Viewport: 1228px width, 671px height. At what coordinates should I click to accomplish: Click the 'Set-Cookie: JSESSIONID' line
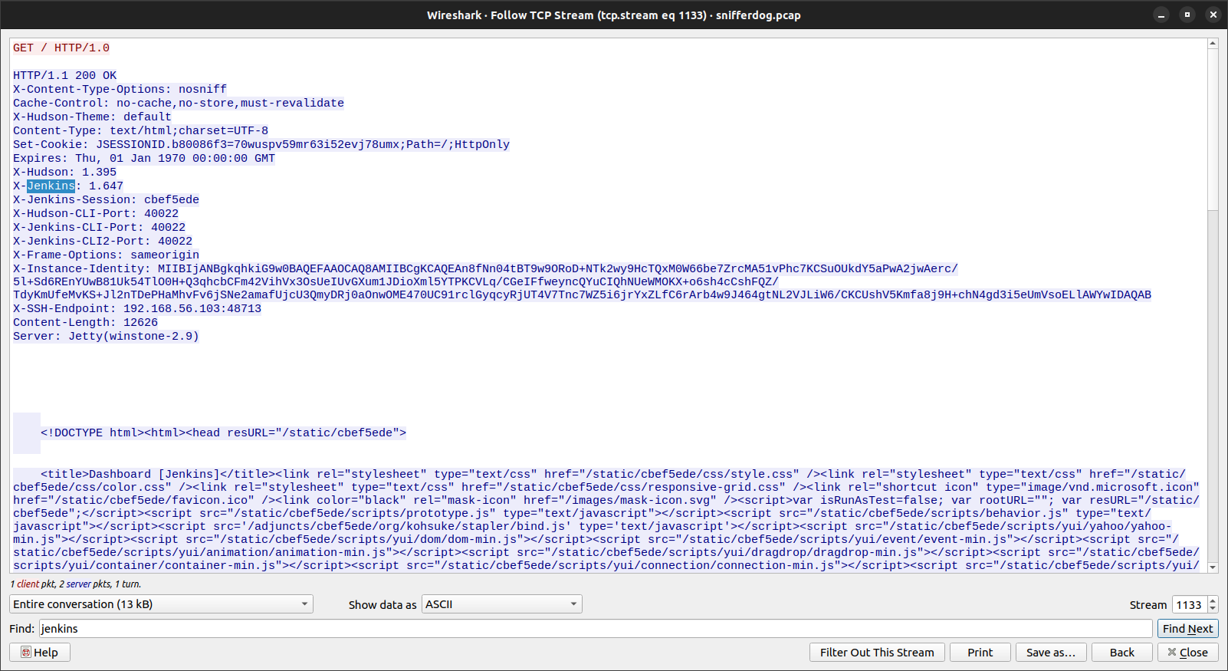(x=261, y=144)
